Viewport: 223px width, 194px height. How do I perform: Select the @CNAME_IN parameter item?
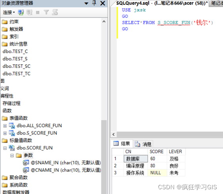62,170
